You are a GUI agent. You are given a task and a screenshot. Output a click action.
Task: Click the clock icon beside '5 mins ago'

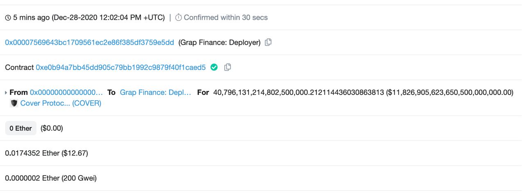8,18
